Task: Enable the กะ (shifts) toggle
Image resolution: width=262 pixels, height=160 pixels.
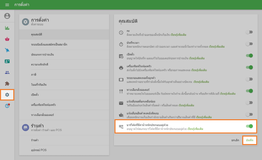Action: pos(249,32)
